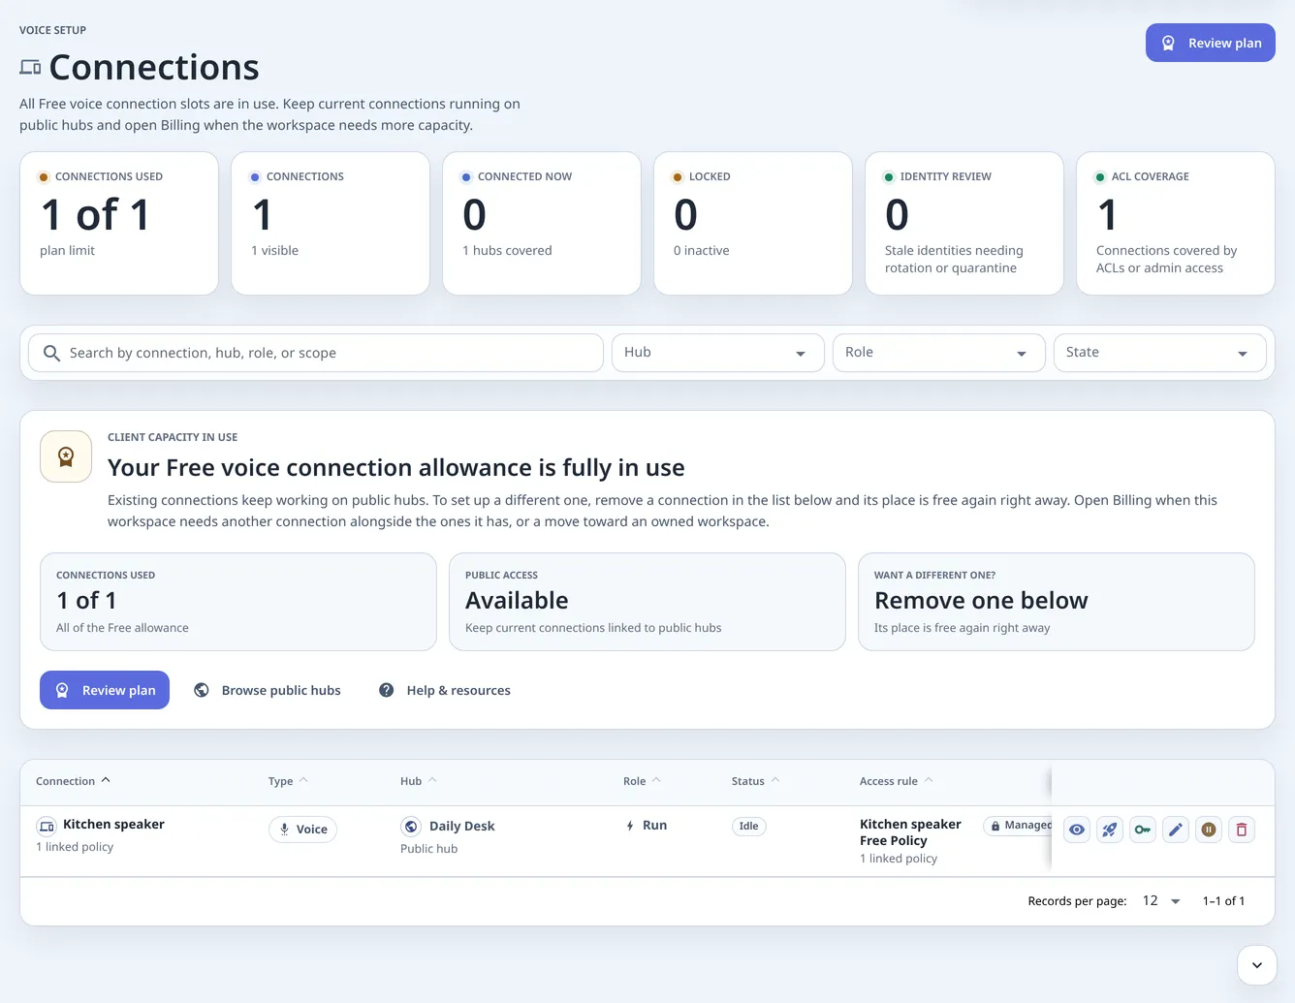Click the lightning bolt Run role icon
Viewport: 1295px width, 1003px height.
coord(630,826)
